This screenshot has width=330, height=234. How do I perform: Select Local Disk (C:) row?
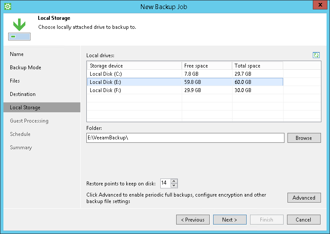185,74
